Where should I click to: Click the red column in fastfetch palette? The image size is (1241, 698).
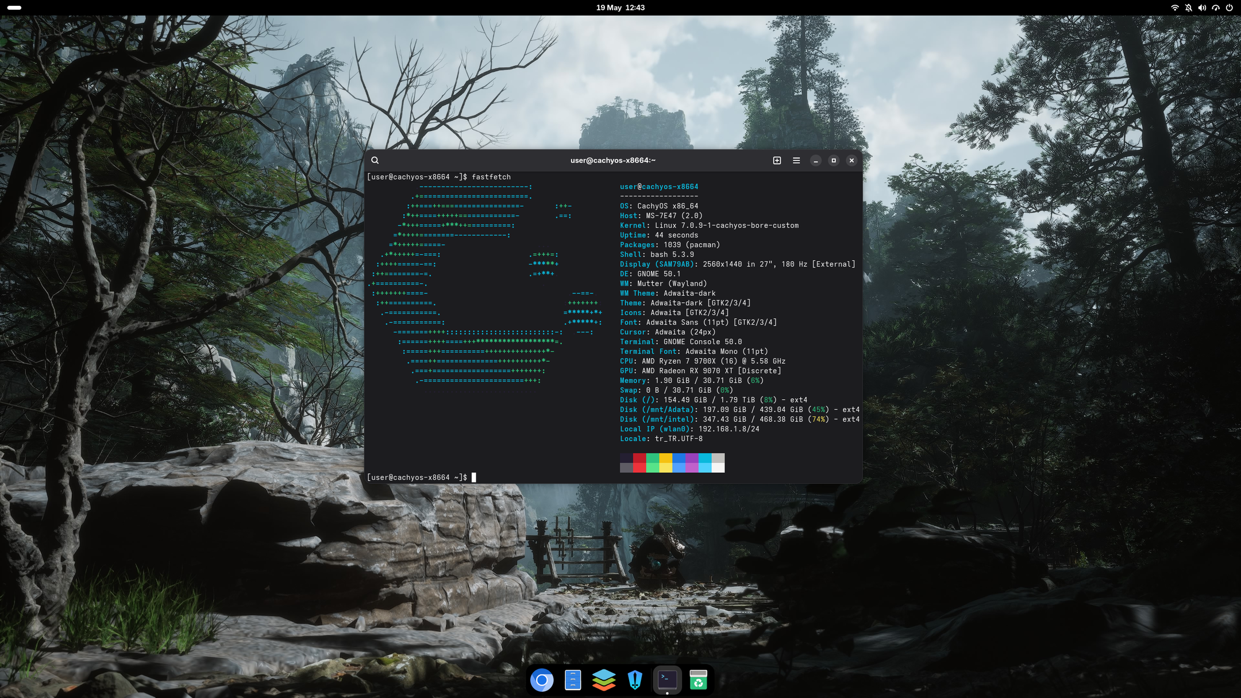(x=639, y=463)
